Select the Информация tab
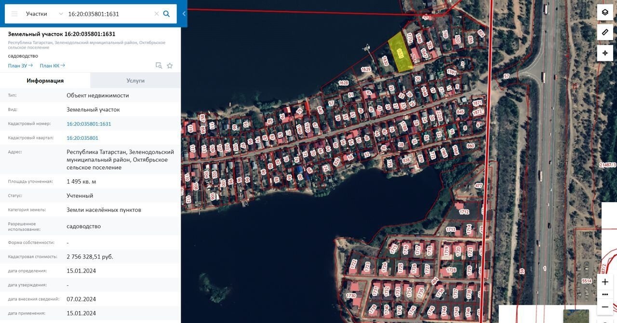Viewport: 617px width, 323px height. point(45,81)
